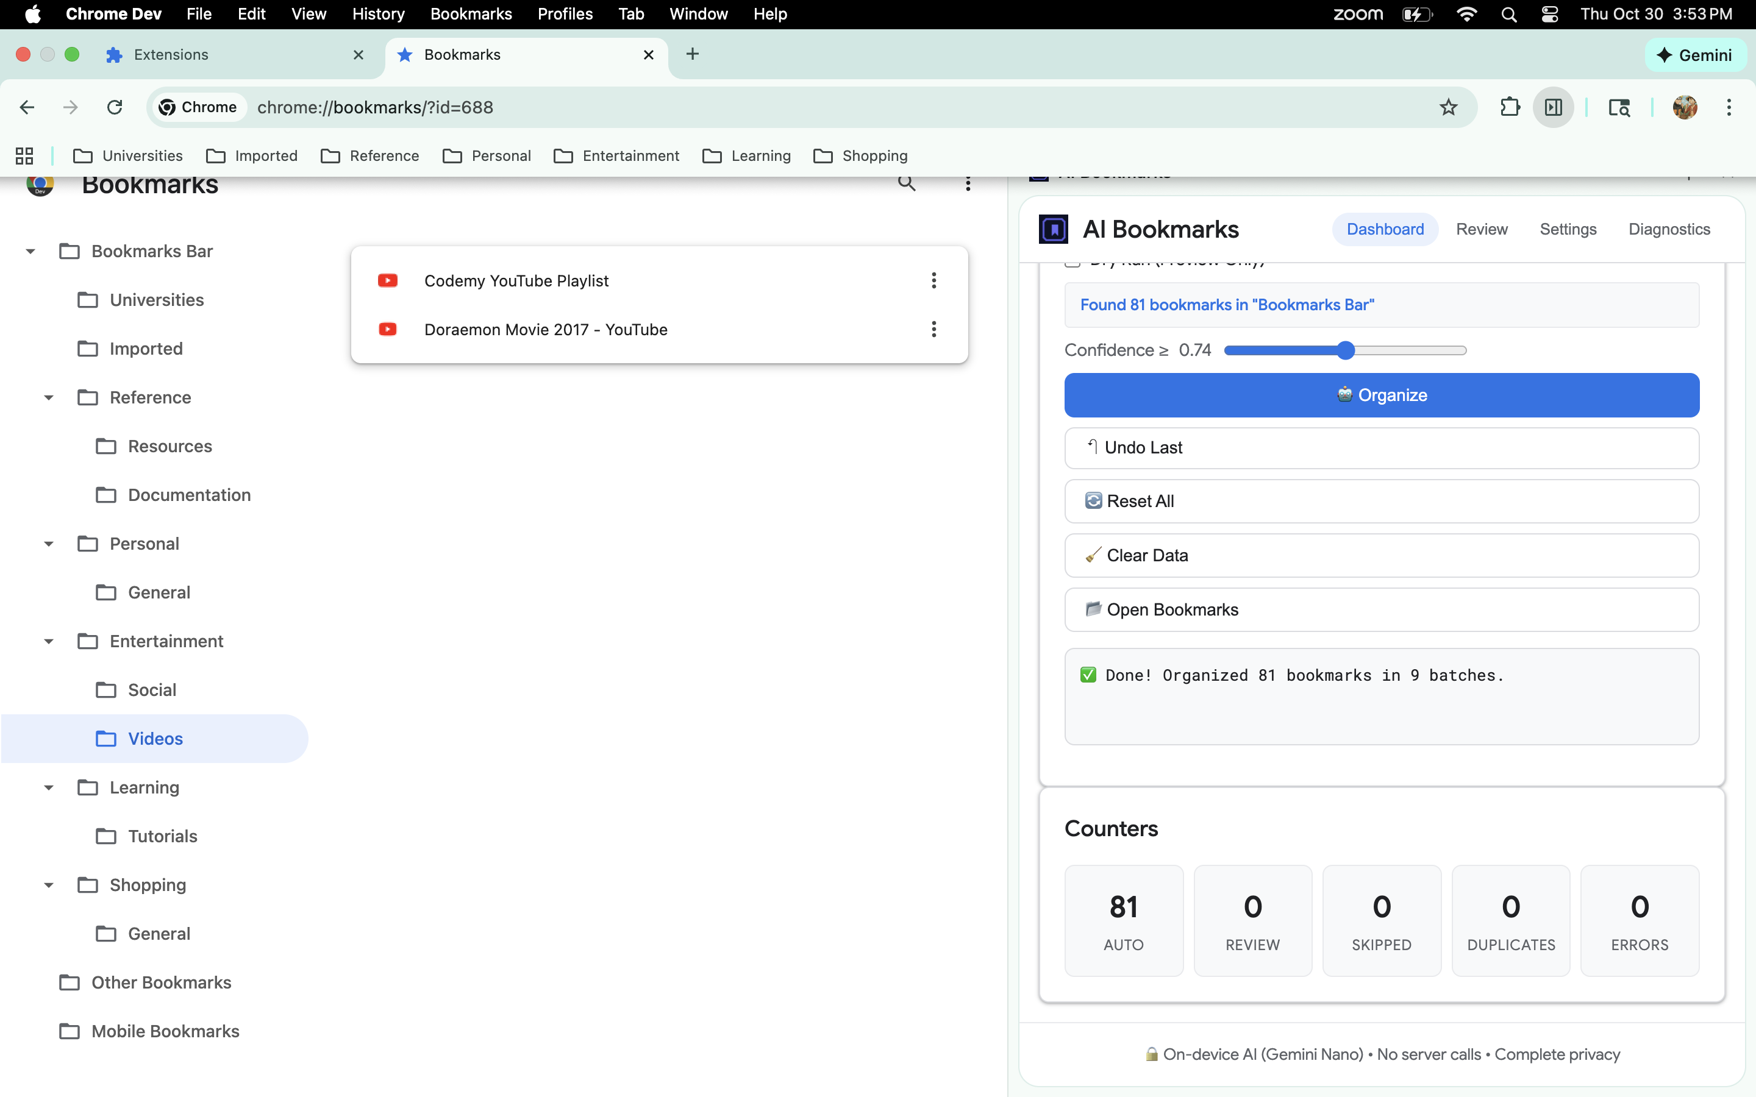Open the Extensions puzzle icon
The image size is (1756, 1097).
(x=1509, y=107)
